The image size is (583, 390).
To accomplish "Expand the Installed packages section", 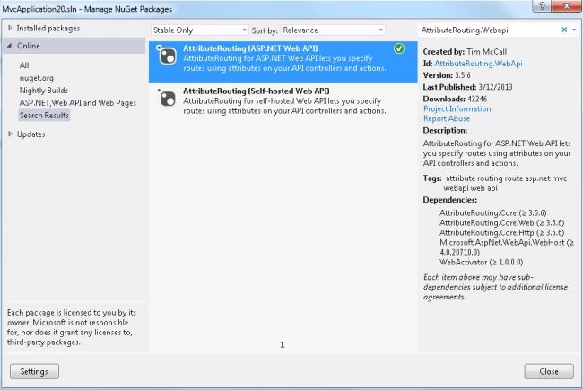I will [10, 28].
